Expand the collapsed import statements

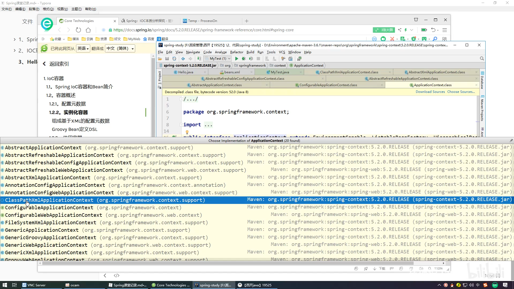[x=181, y=125]
